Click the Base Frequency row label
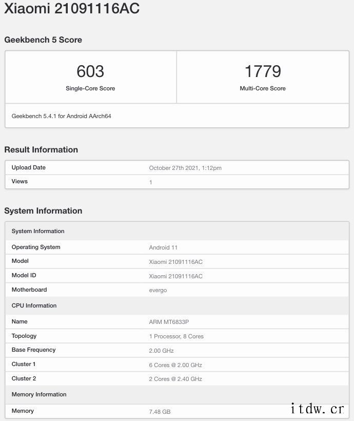This screenshot has height=421, width=354. (x=33, y=350)
